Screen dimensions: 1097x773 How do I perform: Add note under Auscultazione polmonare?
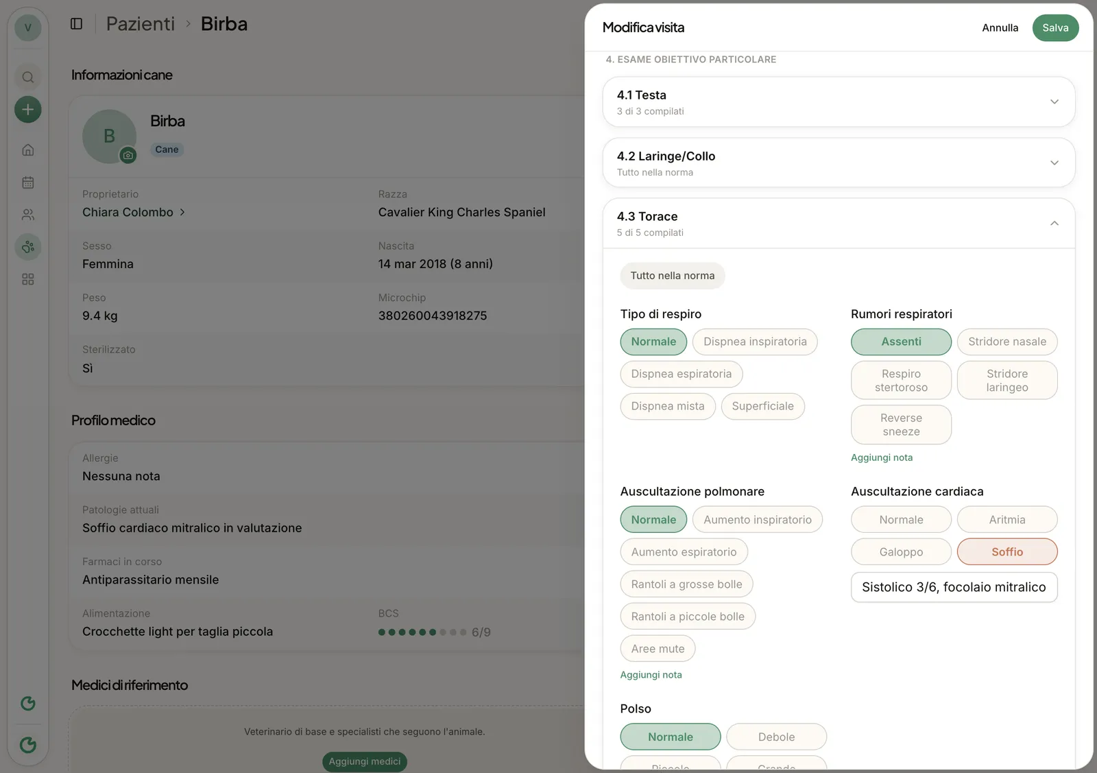point(651,675)
